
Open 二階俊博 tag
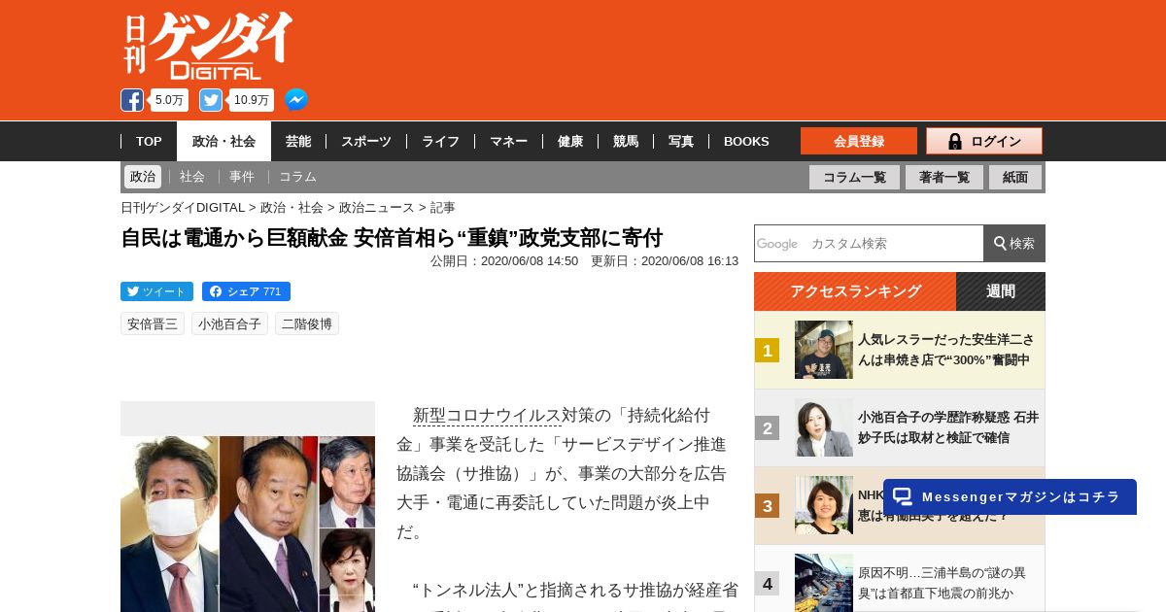click(x=307, y=323)
